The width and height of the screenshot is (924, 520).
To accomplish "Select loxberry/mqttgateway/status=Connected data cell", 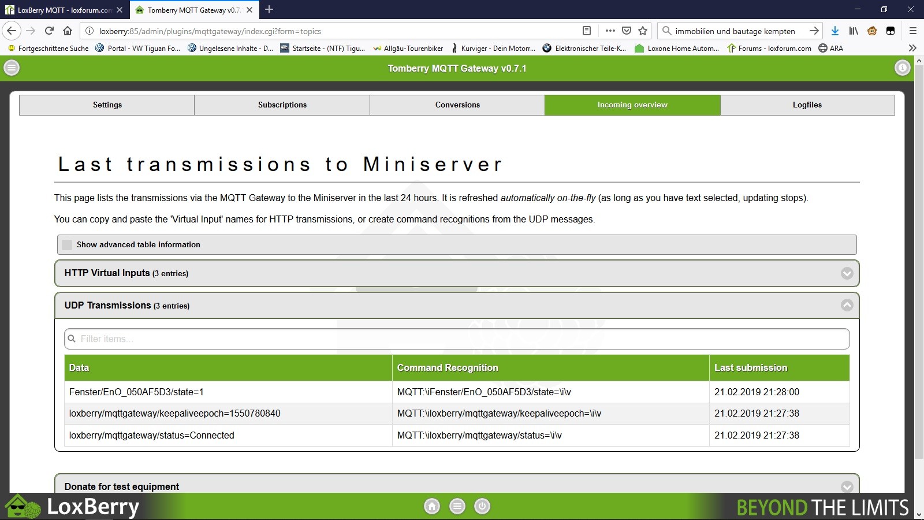I will 228,436.
